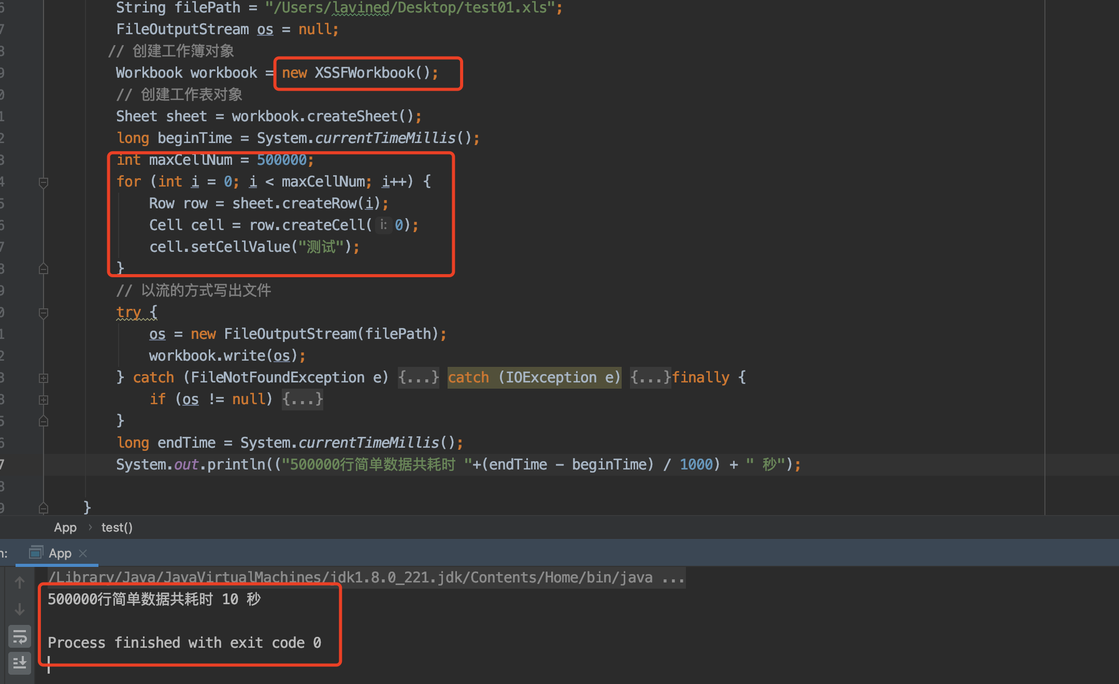Click the method closing brace fold marker
This screenshot has width=1119, height=684.
(x=44, y=507)
